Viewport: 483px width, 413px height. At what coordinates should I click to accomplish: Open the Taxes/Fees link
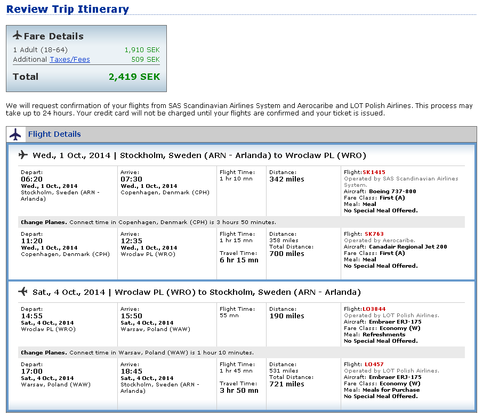pos(70,60)
